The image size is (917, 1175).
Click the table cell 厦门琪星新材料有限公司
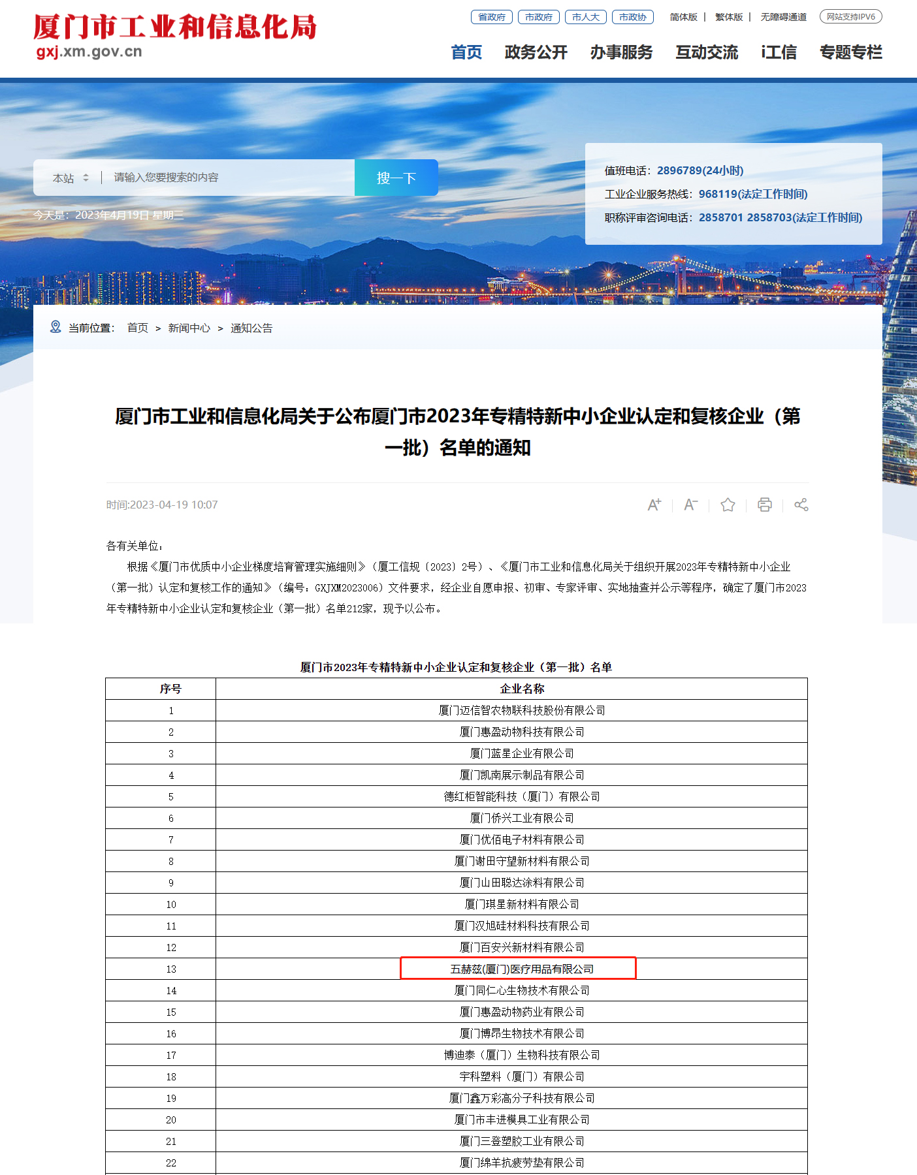pos(511,904)
